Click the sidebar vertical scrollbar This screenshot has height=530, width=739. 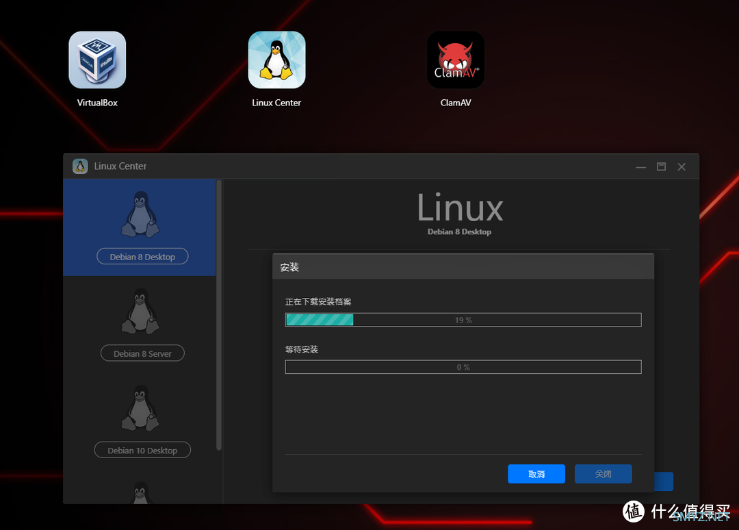(219, 315)
